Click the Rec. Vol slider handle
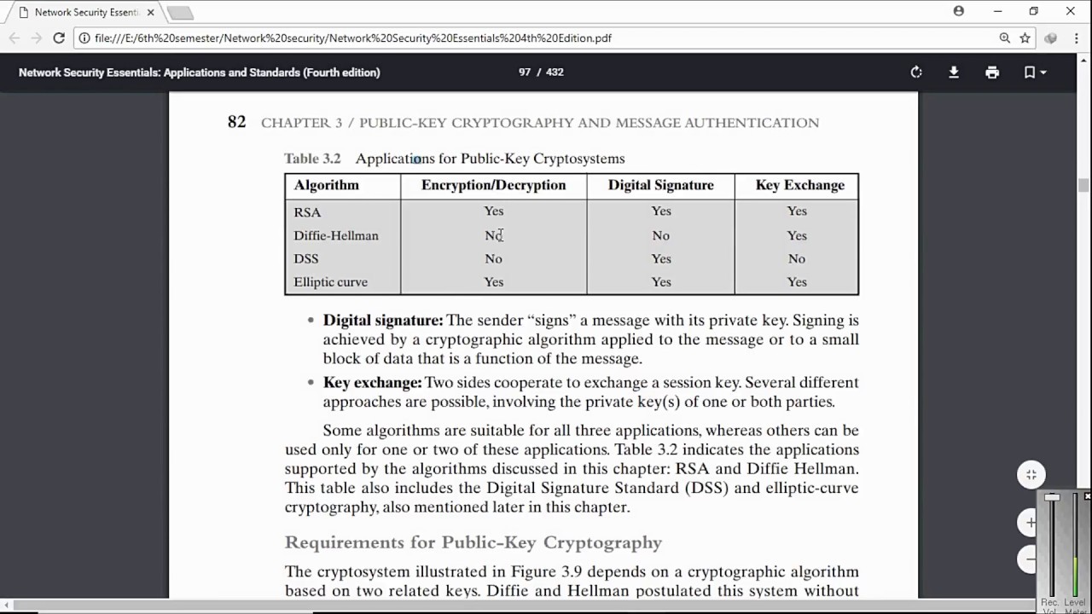 point(1052,497)
